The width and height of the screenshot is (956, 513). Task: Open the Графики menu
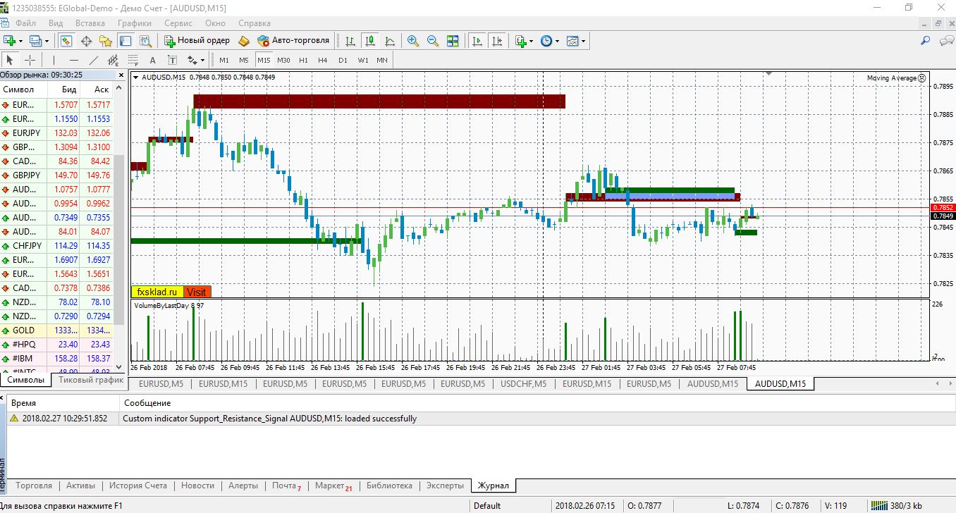point(135,23)
